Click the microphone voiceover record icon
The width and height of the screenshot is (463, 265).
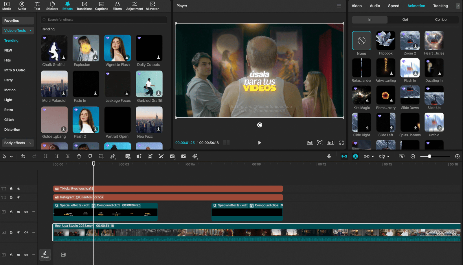(x=329, y=156)
